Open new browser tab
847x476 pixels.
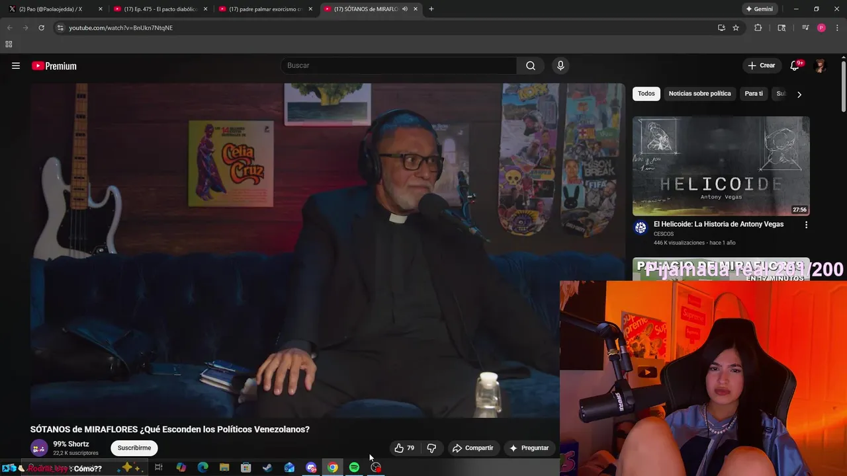pos(431,9)
